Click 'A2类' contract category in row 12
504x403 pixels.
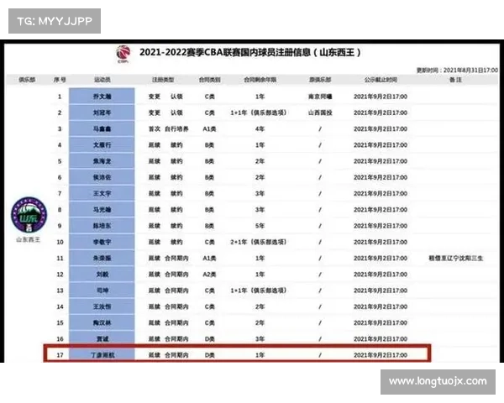pyautogui.click(x=209, y=275)
